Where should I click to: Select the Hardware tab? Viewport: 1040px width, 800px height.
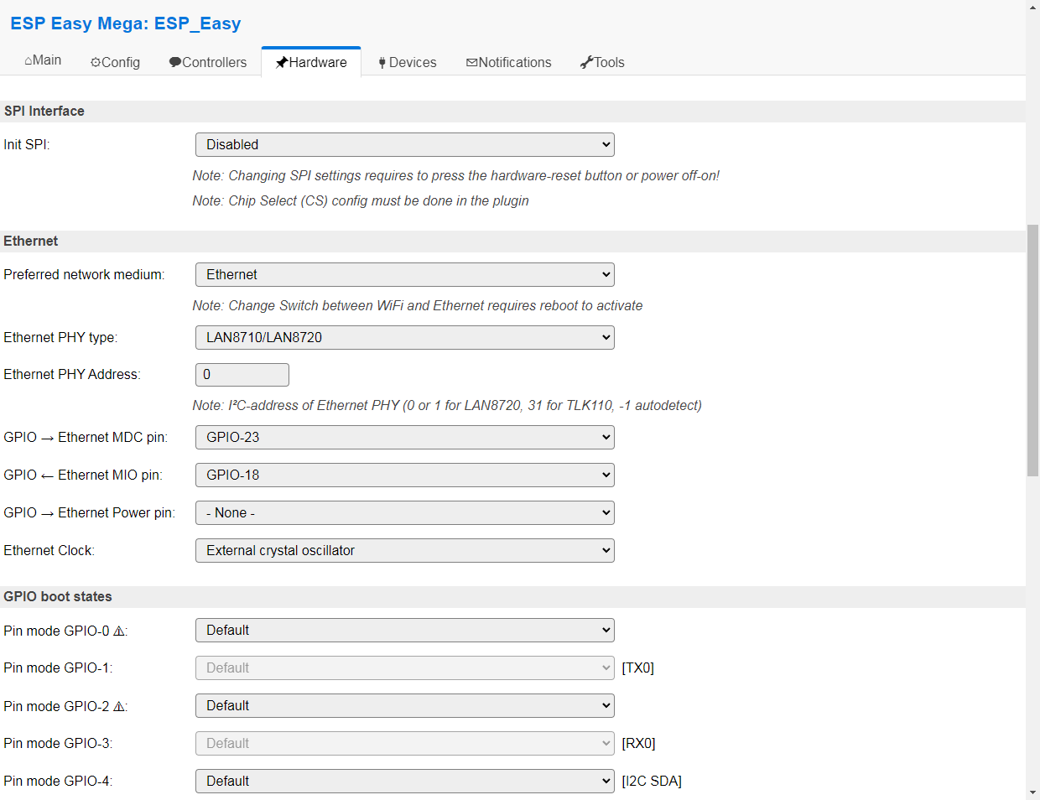click(x=311, y=62)
